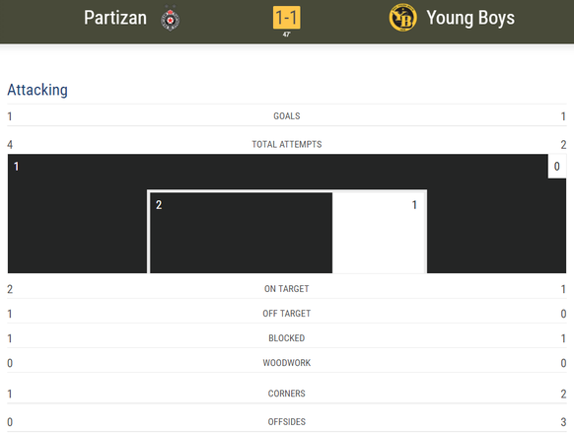Image resolution: width=574 pixels, height=434 pixels.
Task: Select the WOODWORK stat label
Action: [x=287, y=363]
